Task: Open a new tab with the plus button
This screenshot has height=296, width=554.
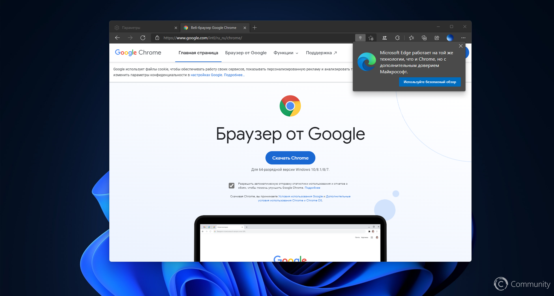Action: point(254,28)
